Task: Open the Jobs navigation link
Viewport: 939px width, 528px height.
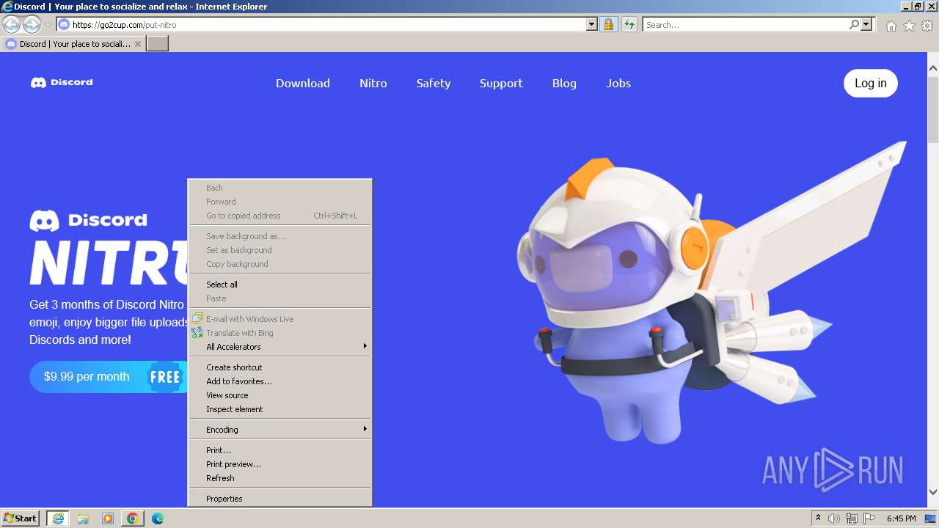Action: click(x=618, y=83)
